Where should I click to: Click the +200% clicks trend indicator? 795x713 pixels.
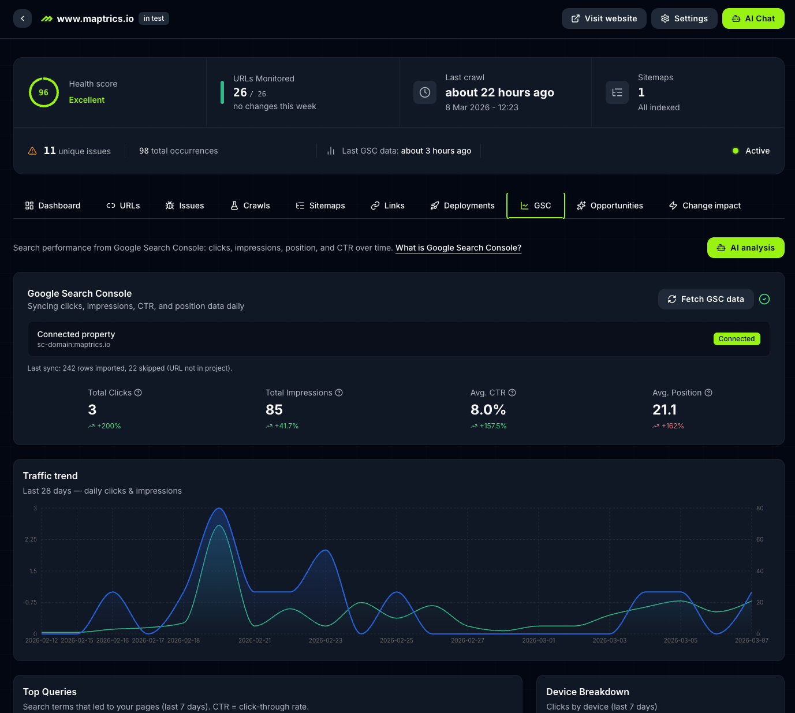pyautogui.click(x=104, y=426)
